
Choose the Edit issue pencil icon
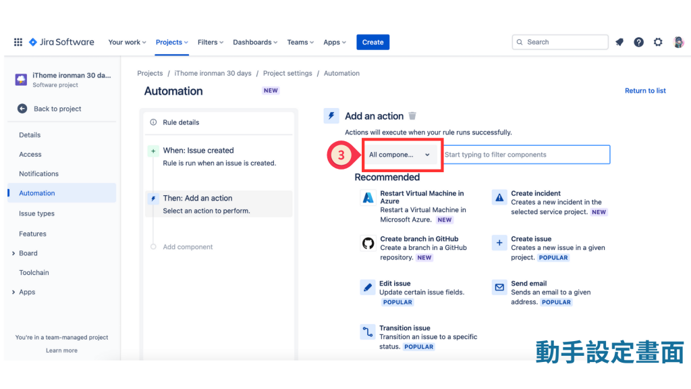click(368, 288)
